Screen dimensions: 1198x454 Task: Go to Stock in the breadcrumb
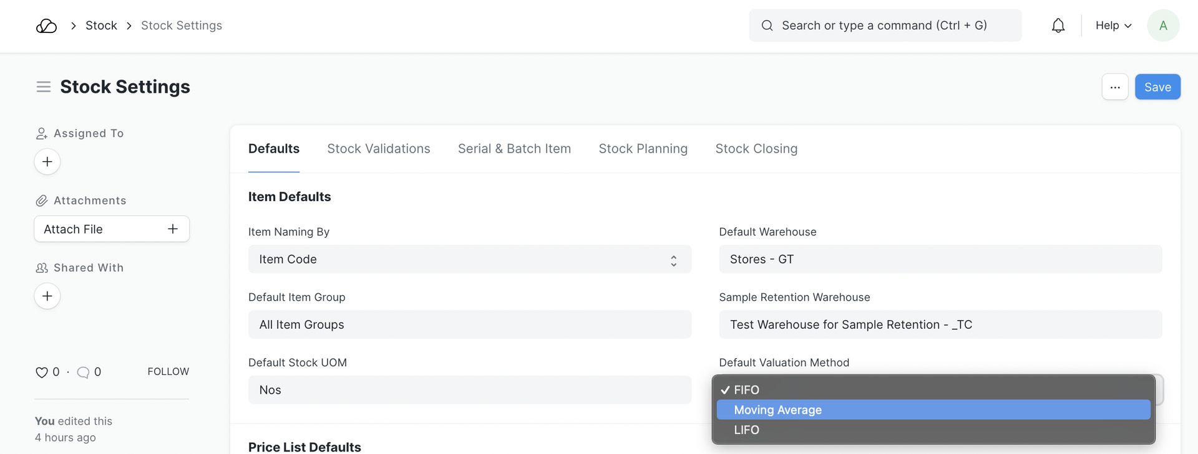101,26
